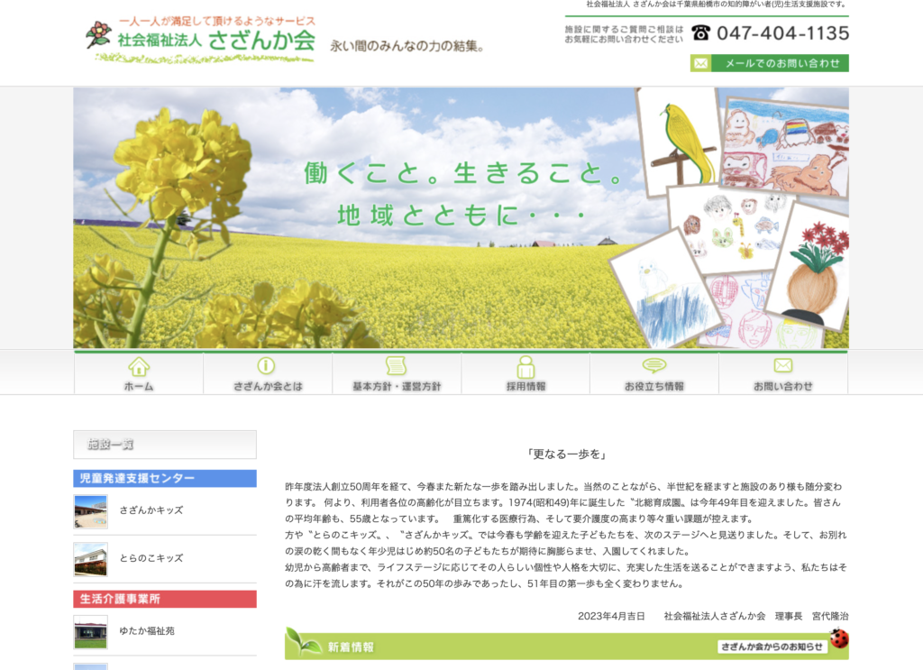Open the さざんか会とは menu item
The height and width of the screenshot is (670, 923).
click(x=265, y=384)
